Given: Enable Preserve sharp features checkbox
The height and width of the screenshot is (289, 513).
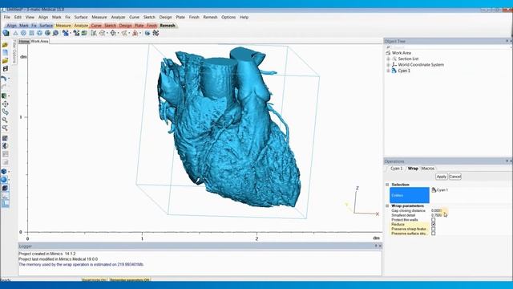Looking at the screenshot, I should click(x=433, y=229).
